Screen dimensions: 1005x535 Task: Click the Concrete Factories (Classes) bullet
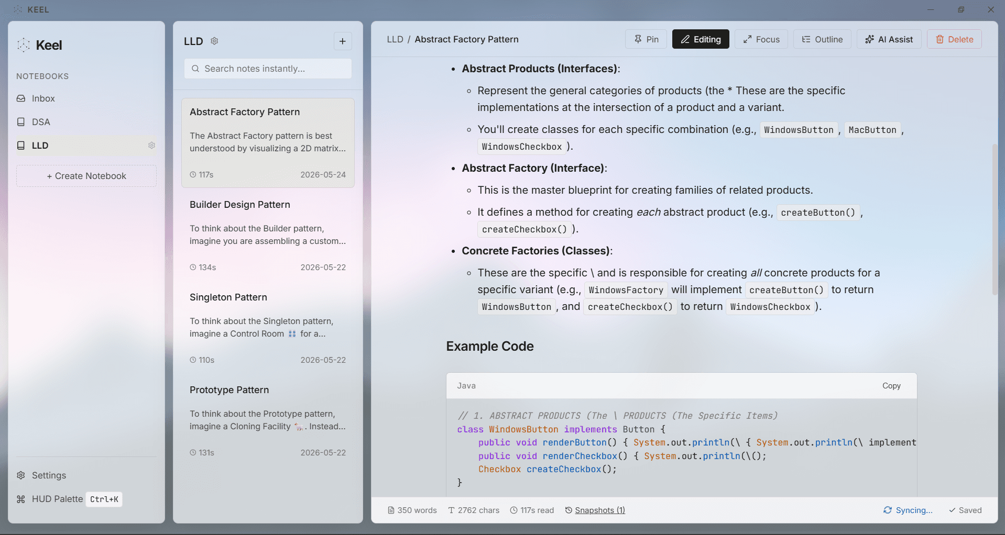(537, 251)
